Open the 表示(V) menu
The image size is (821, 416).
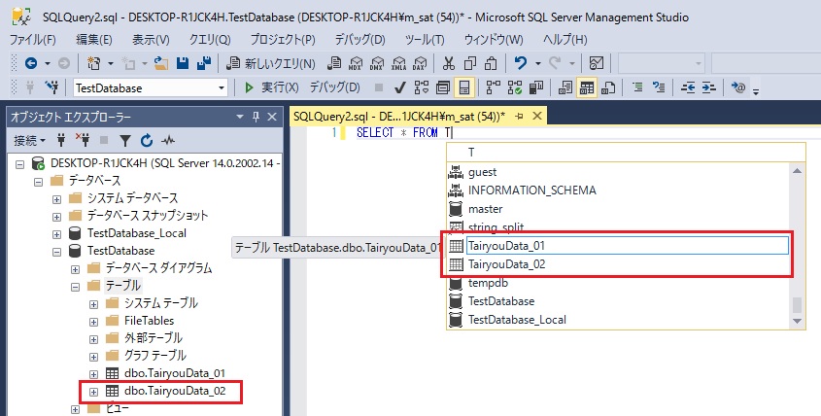(151, 40)
